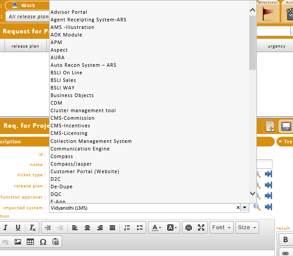Toggle bulleted list in editor toolbar

[140, 228]
